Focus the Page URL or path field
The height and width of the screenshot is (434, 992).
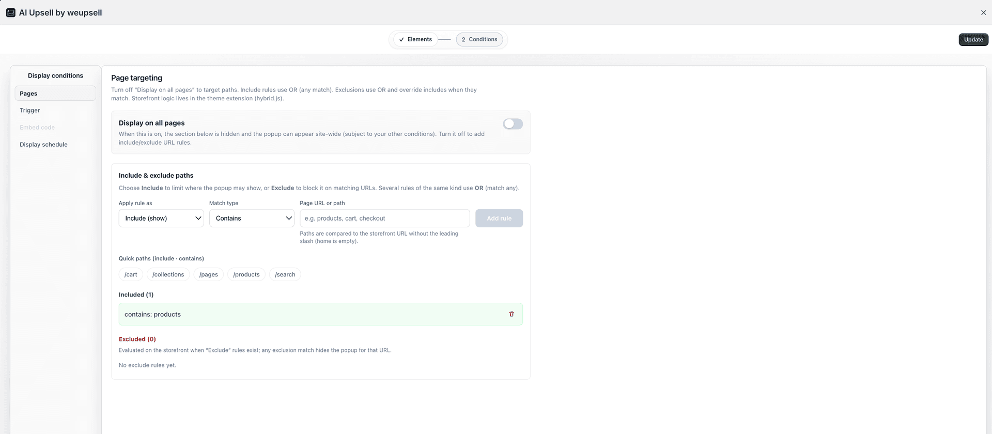click(385, 218)
